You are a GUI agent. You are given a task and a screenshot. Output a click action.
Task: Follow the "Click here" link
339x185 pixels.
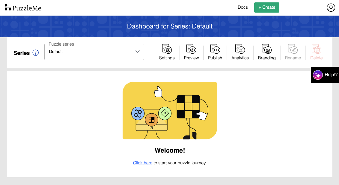coord(142,163)
